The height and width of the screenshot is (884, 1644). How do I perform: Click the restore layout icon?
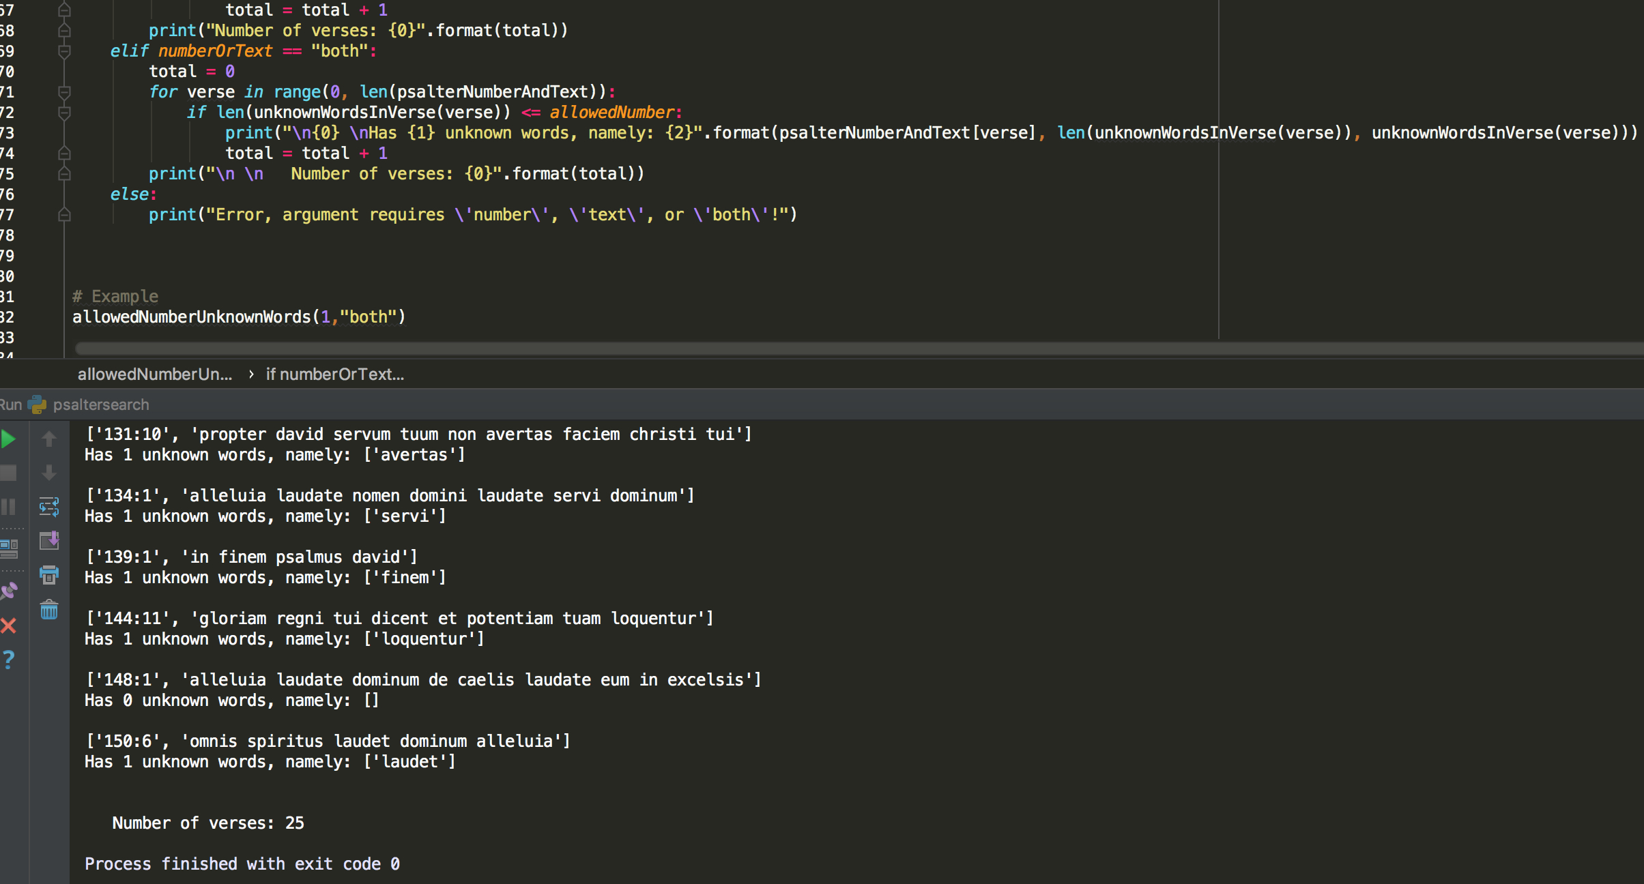8,547
